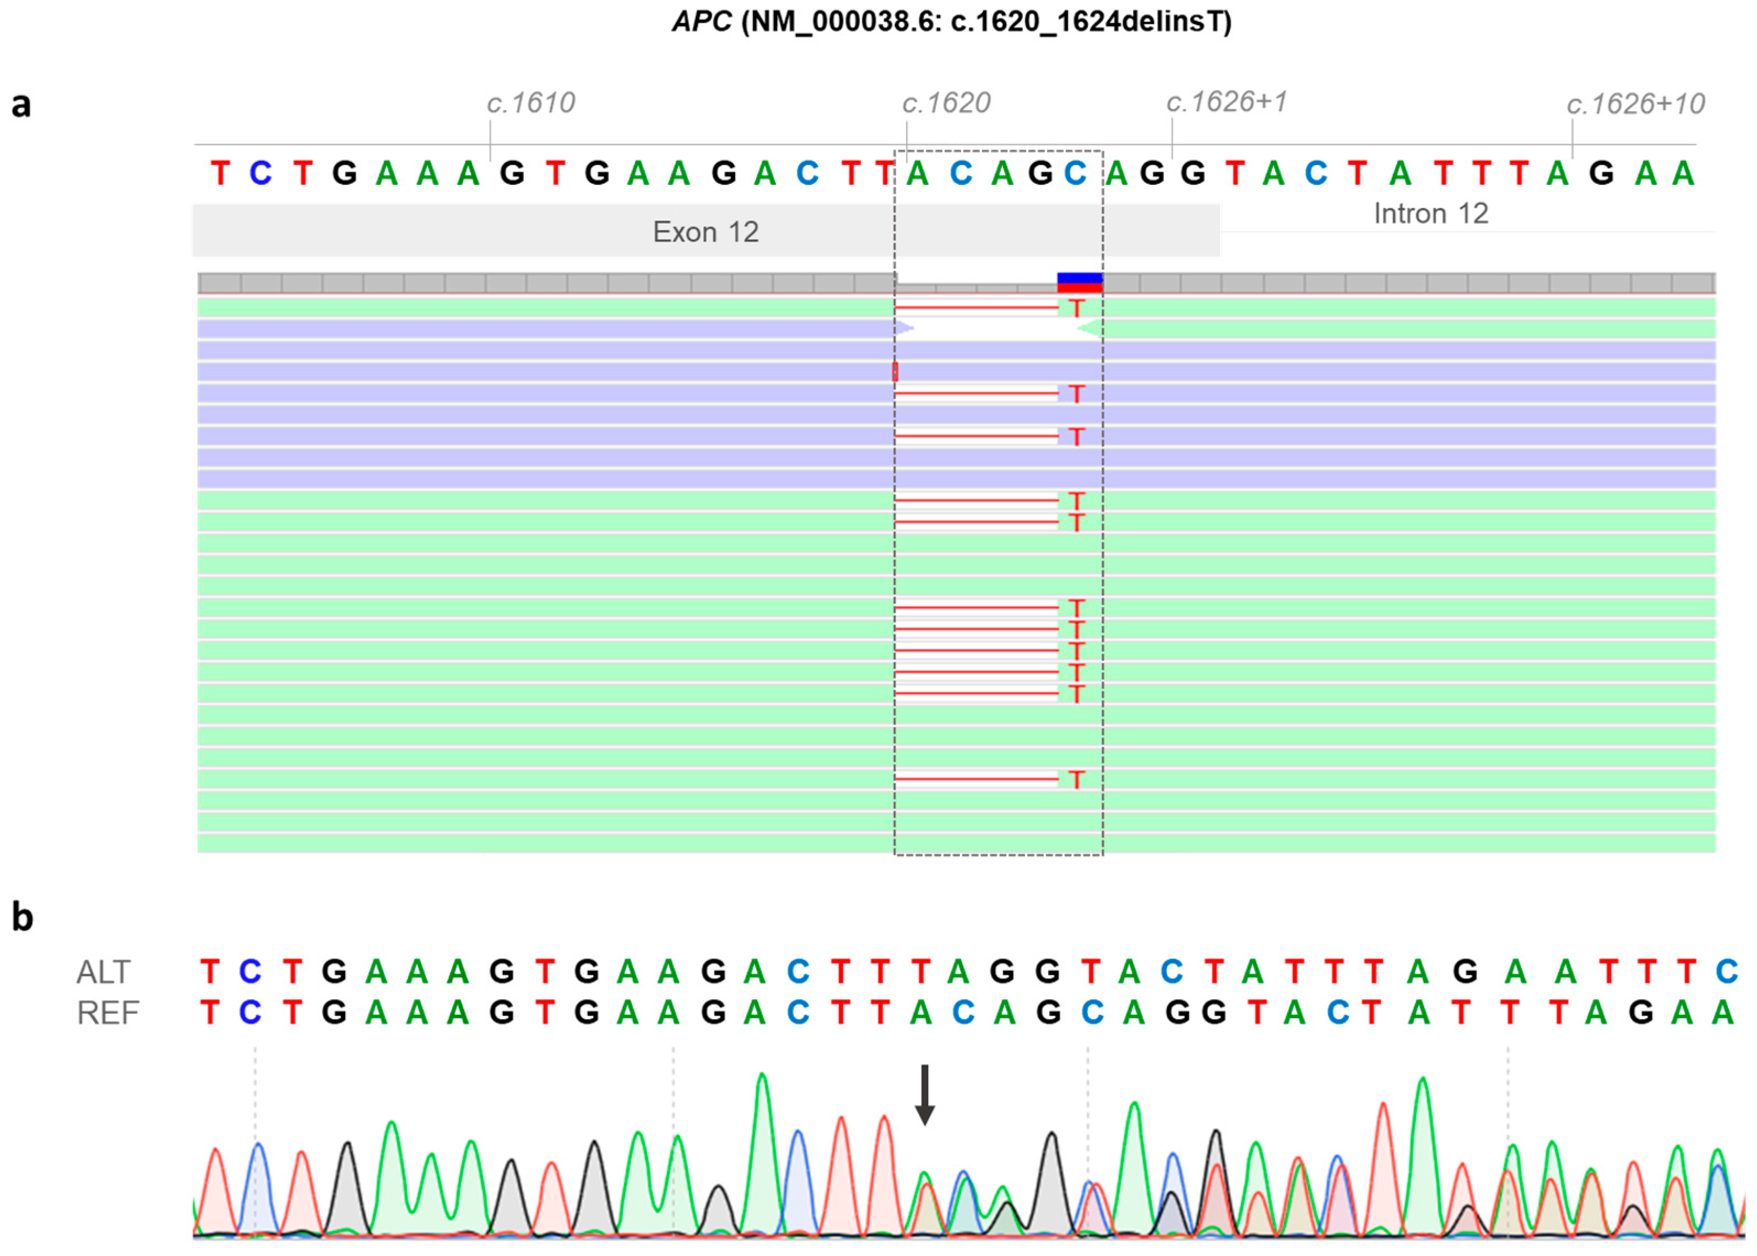Click the black arrow above the chromatogram

coord(924,1094)
